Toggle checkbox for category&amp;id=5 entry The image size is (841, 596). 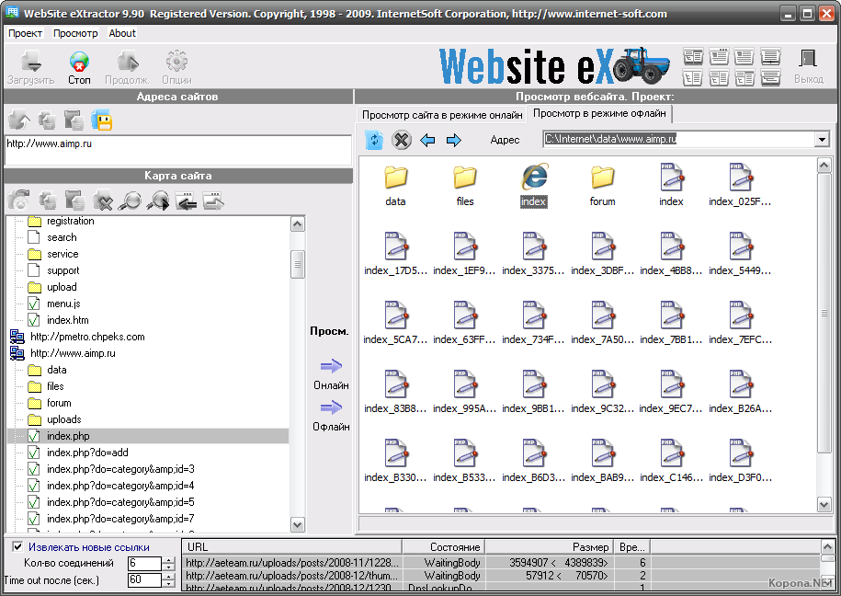click(34, 502)
